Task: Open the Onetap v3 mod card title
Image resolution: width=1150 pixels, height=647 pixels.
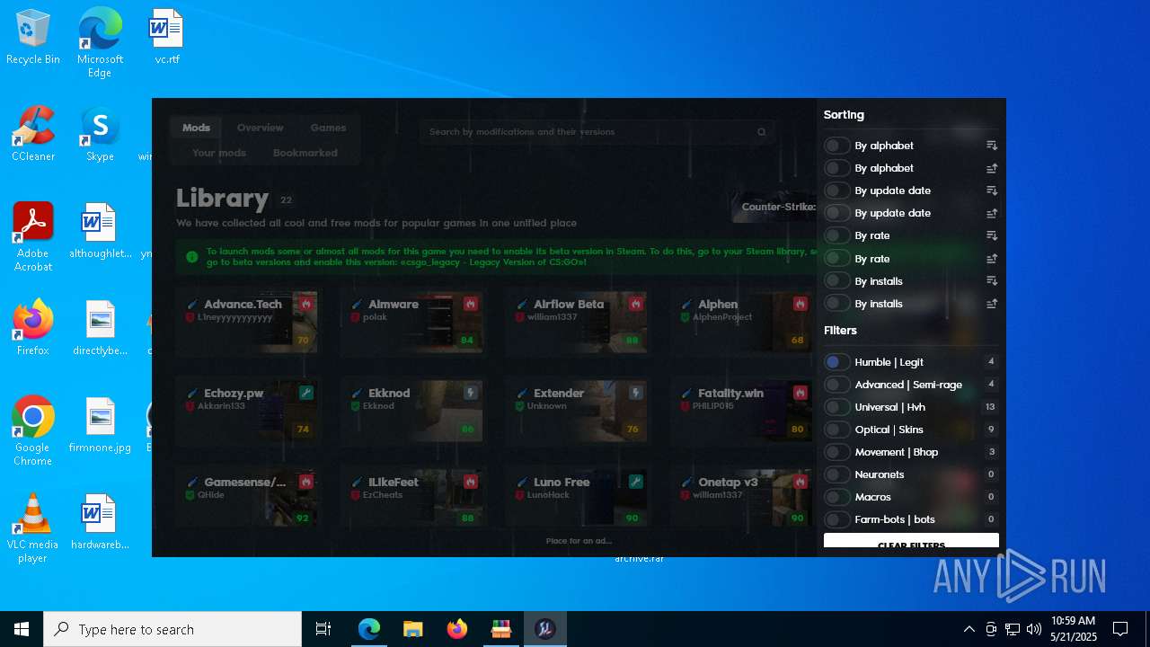Action: coord(728,483)
